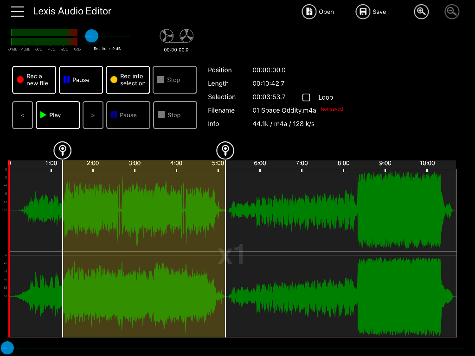The width and height of the screenshot is (475, 356).
Task: Click the Open file icon
Action: [x=309, y=12]
